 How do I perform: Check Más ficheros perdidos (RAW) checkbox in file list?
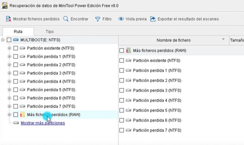122,51
